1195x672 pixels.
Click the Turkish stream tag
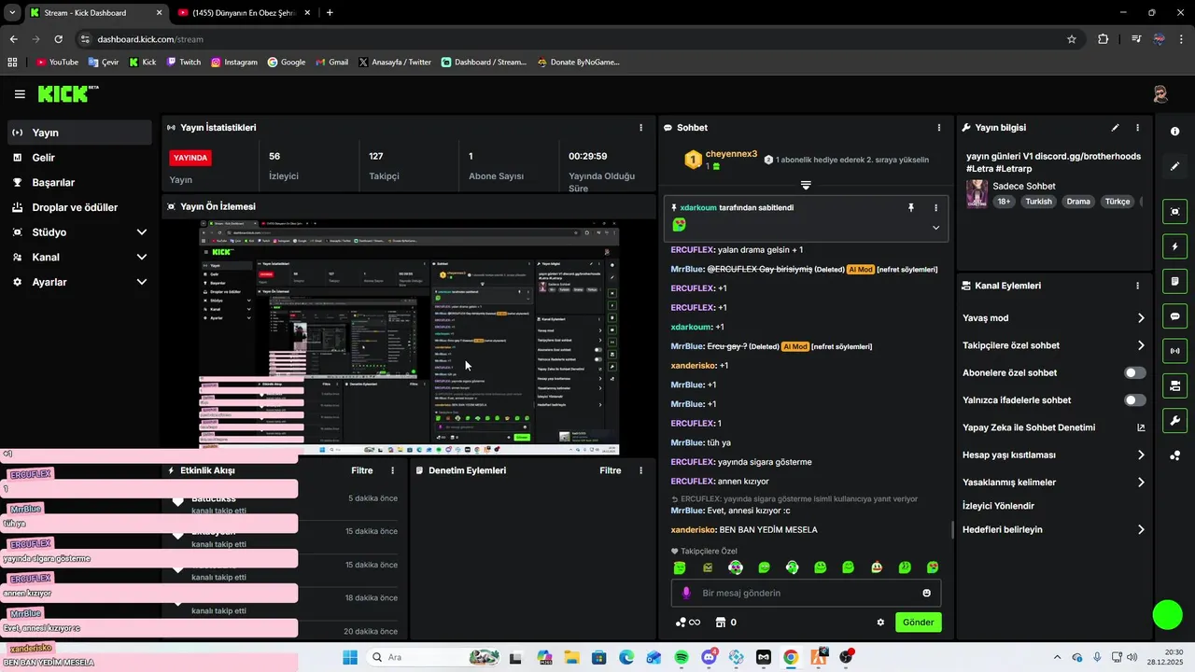pyautogui.click(x=1038, y=202)
